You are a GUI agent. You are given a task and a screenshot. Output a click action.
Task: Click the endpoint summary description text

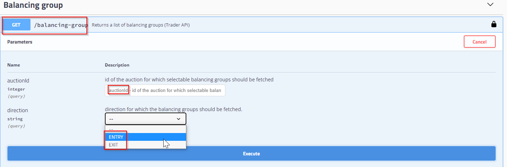click(141, 25)
